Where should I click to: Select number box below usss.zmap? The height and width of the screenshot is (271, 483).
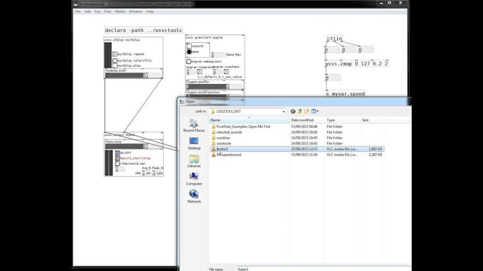[x=333, y=78]
